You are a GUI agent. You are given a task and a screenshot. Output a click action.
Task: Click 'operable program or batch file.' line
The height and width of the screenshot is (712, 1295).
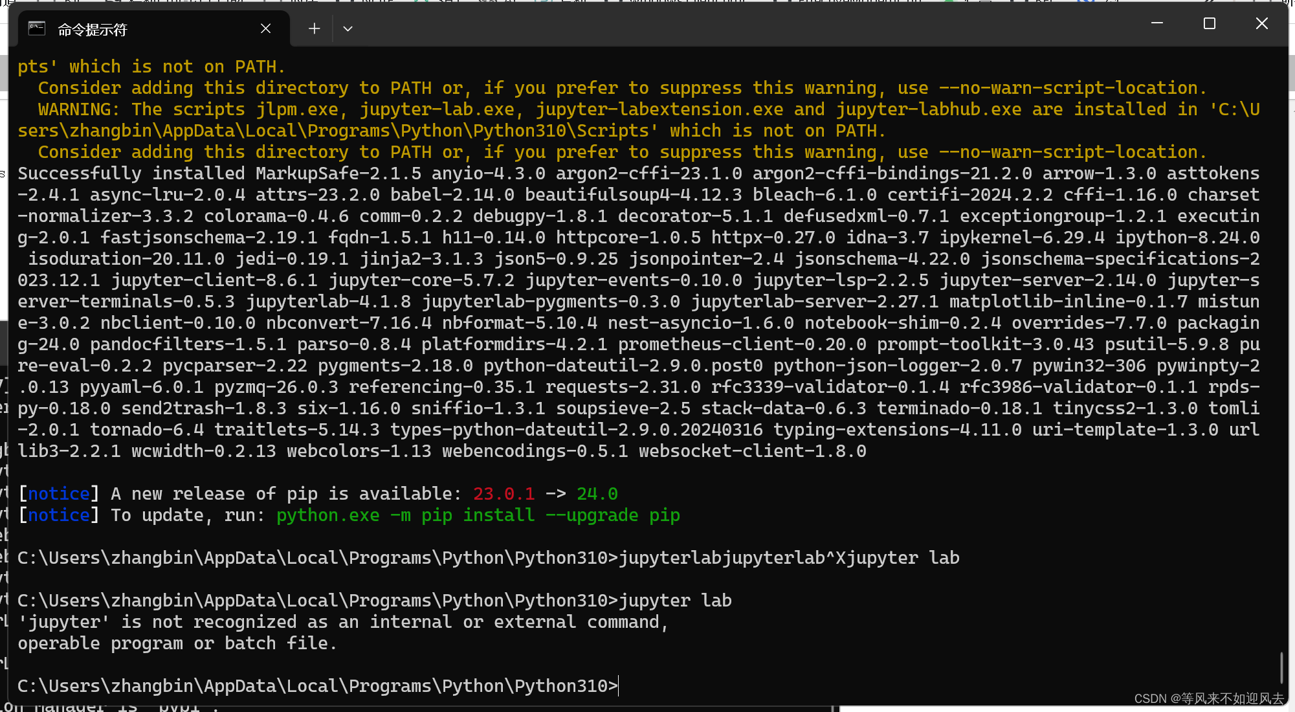pyautogui.click(x=177, y=643)
